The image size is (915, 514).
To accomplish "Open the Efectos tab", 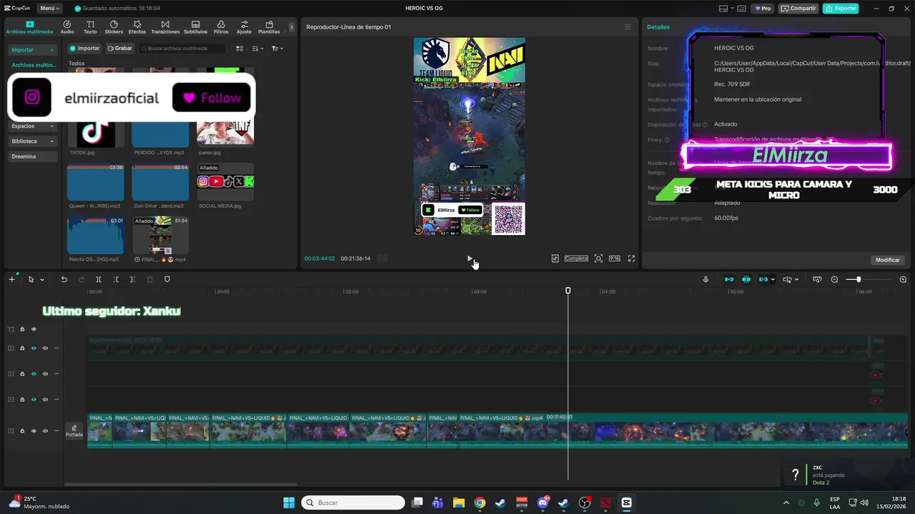I will tap(137, 27).
